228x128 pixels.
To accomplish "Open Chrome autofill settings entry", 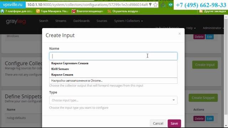I will pos(113,81).
